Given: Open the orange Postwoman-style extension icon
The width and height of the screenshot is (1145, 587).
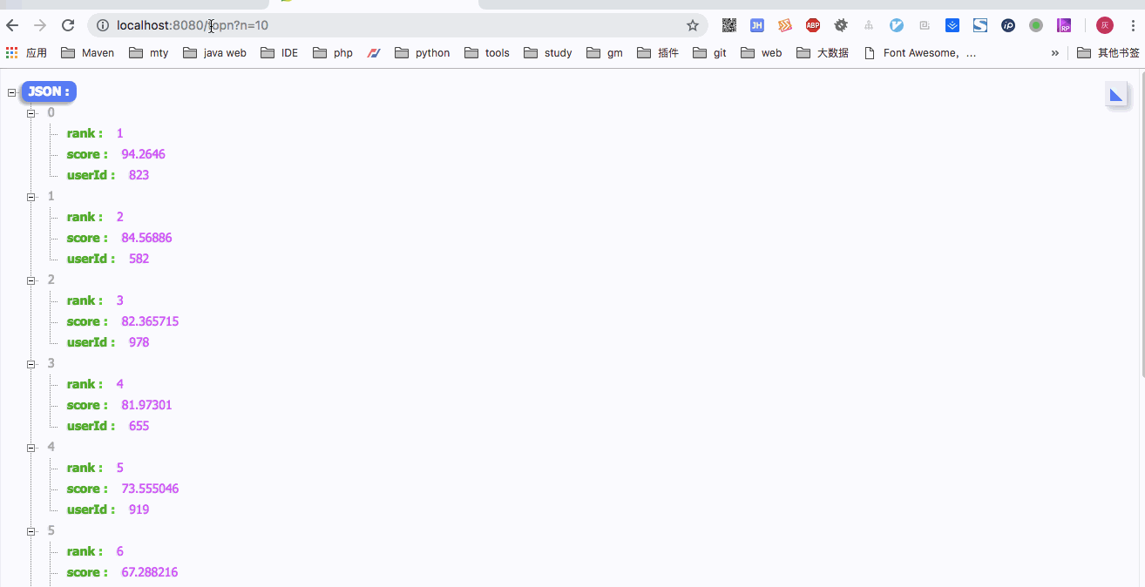Looking at the screenshot, I should pyautogui.click(x=785, y=25).
